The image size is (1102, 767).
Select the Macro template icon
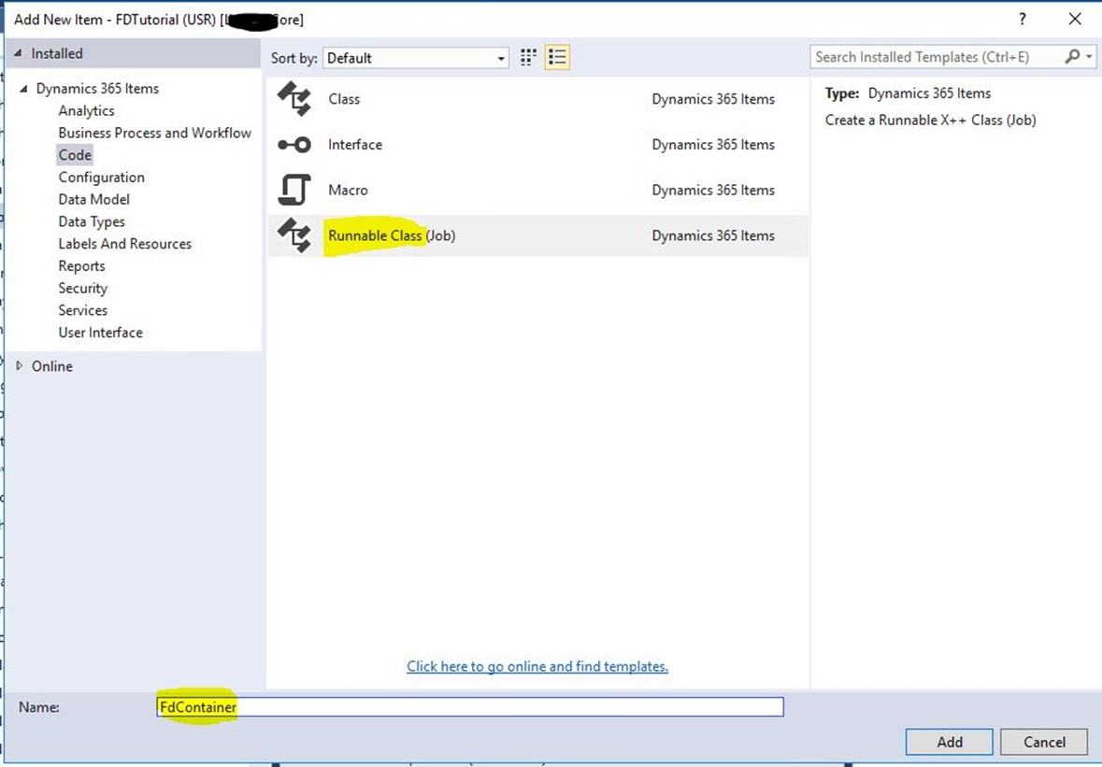(293, 190)
